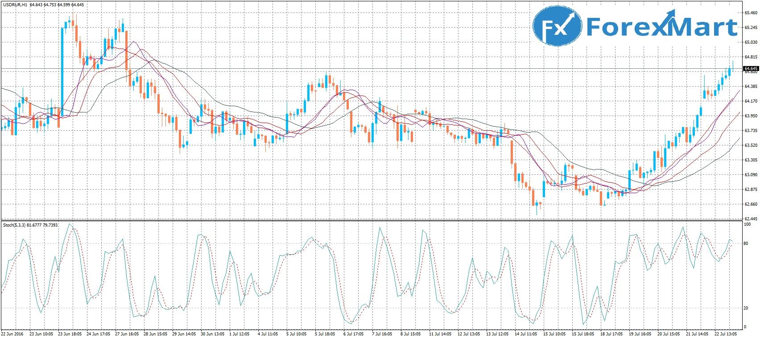Click the 20 Jul 15:05 time label
This screenshot has height=339, width=760.
pyautogui.click(x=669, y=333)
